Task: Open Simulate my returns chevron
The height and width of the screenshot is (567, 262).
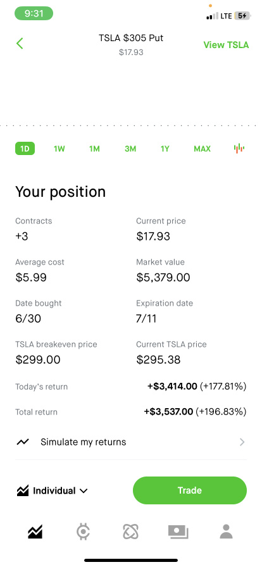Action: 242,442
